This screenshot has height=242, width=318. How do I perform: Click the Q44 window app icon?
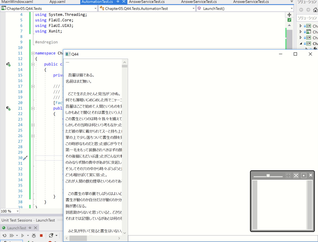click(x=68, y=54)
